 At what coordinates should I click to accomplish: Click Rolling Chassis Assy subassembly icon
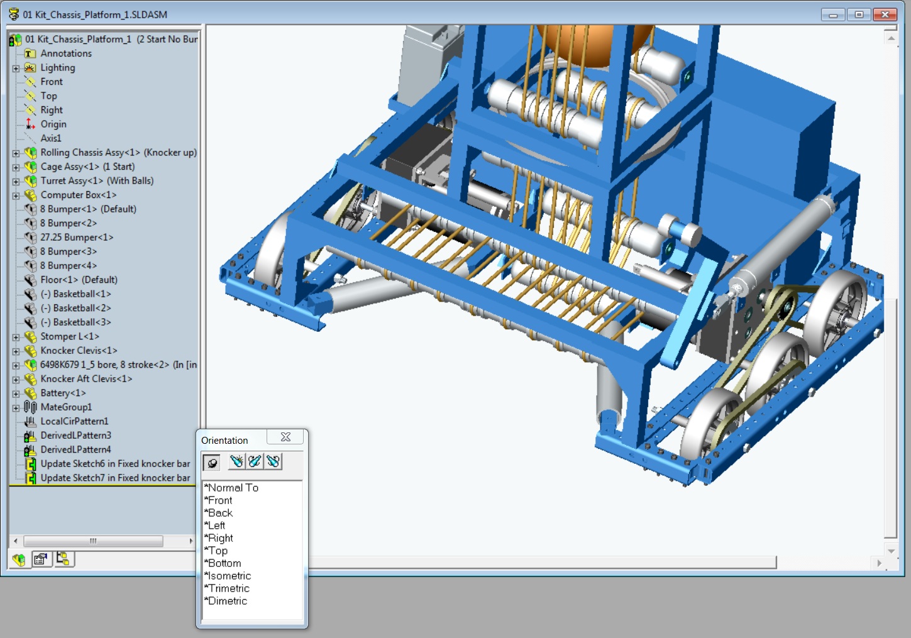(30, 153)
